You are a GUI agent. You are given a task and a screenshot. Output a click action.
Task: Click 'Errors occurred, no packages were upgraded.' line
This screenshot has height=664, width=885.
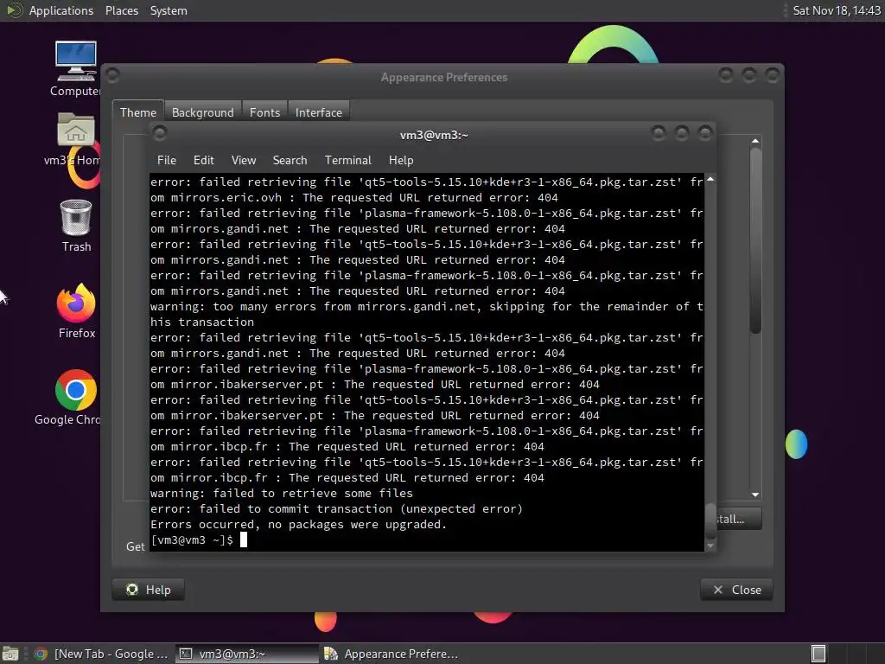pos(298,525)
